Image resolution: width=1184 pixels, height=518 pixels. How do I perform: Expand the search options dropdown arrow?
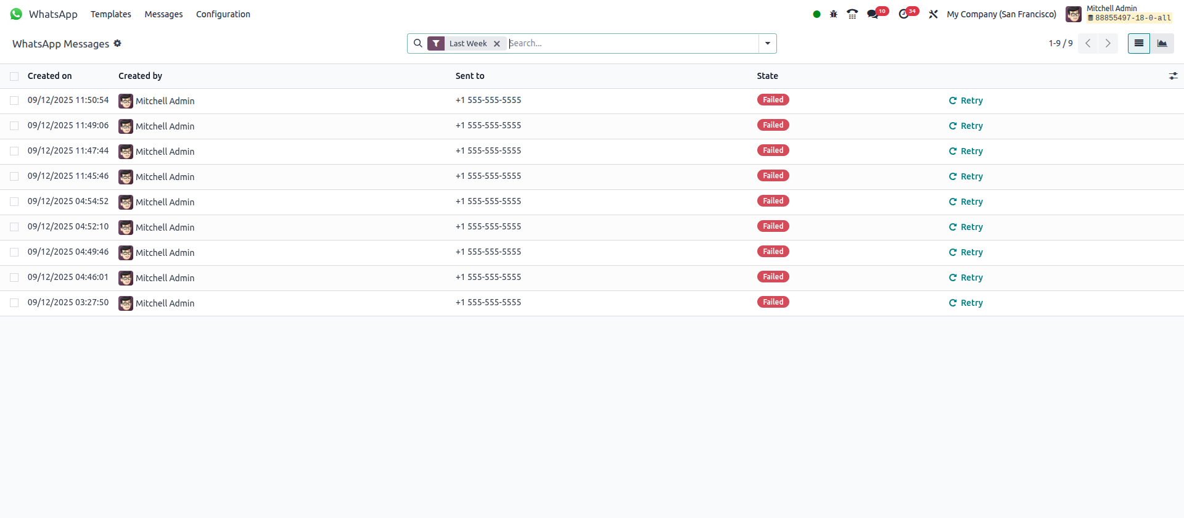767,44
